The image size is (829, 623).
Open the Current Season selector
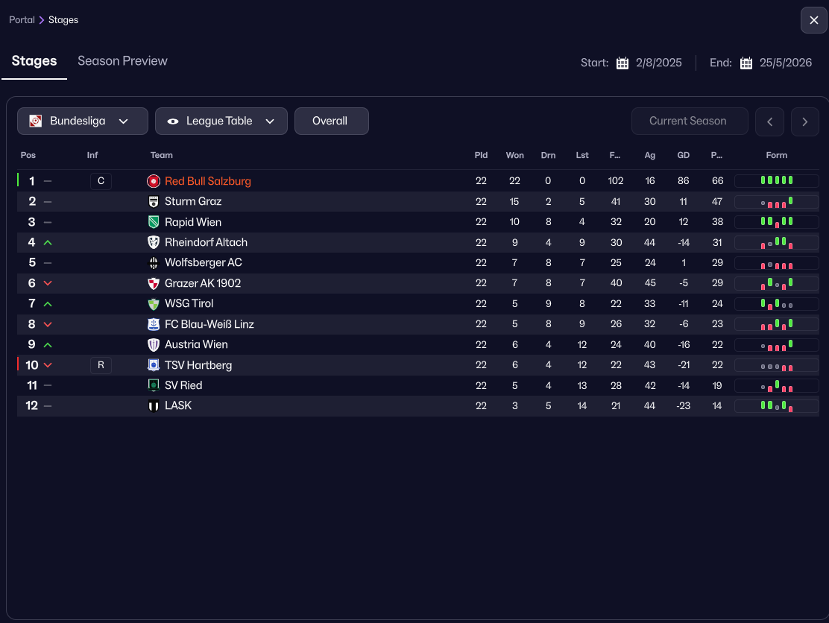click(x=687, y=121)
